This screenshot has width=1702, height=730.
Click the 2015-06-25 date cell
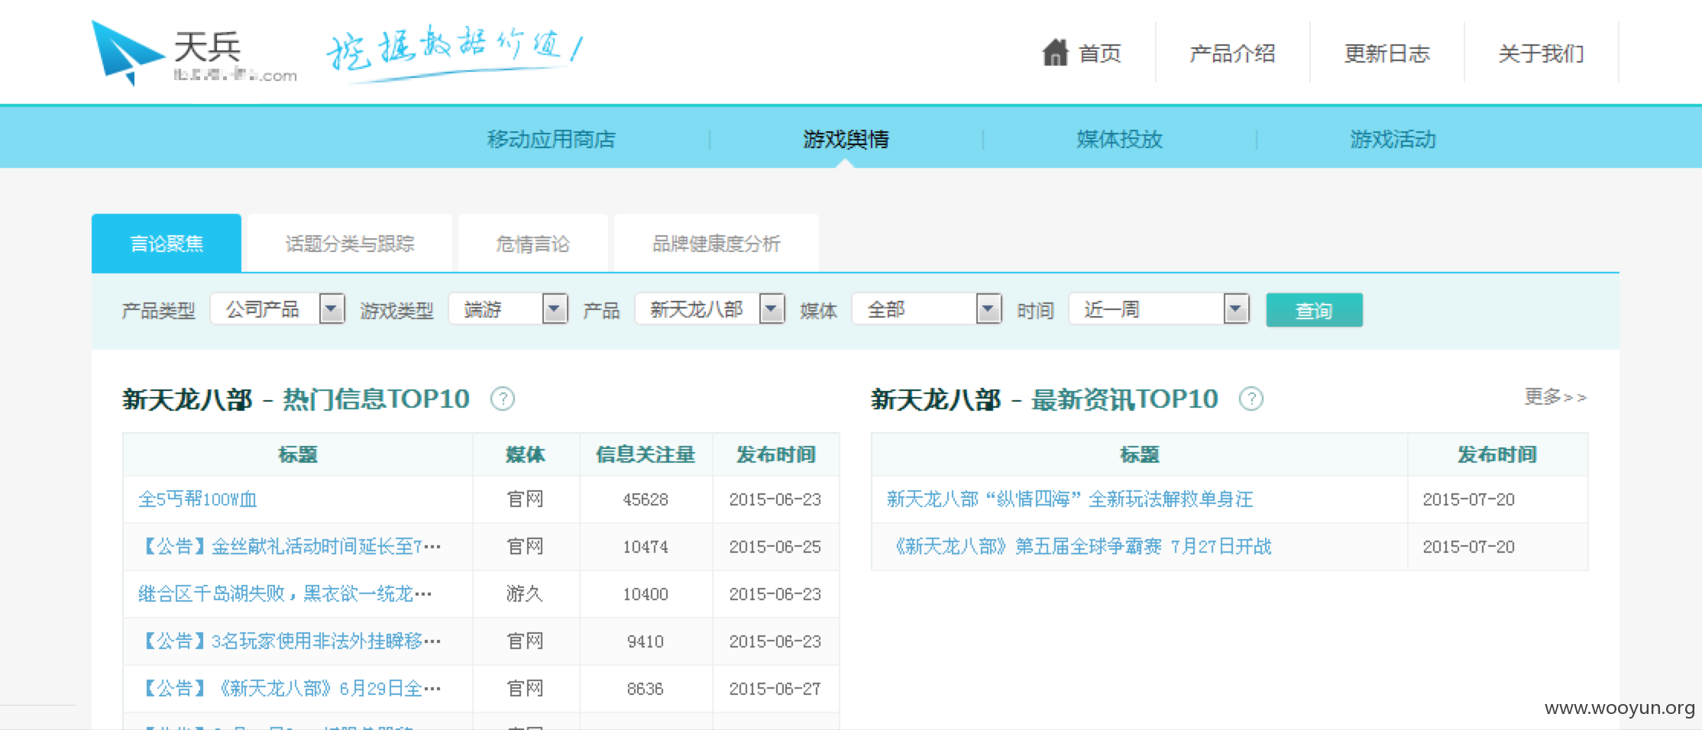click(775, 547)
